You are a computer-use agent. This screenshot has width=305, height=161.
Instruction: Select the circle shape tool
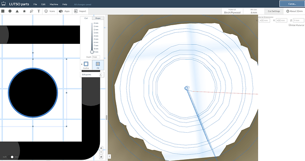(10, 11)
